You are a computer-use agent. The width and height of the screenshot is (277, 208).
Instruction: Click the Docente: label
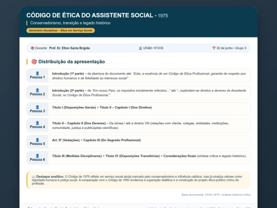pos(41,48)
